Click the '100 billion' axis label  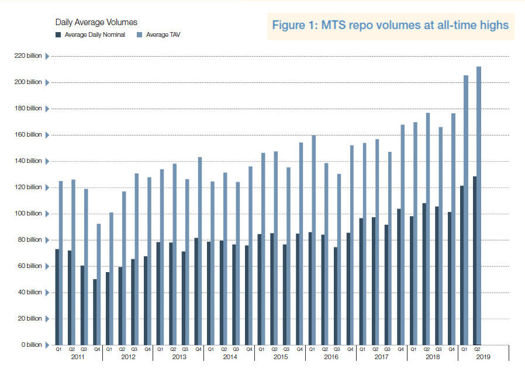point(28,213)
